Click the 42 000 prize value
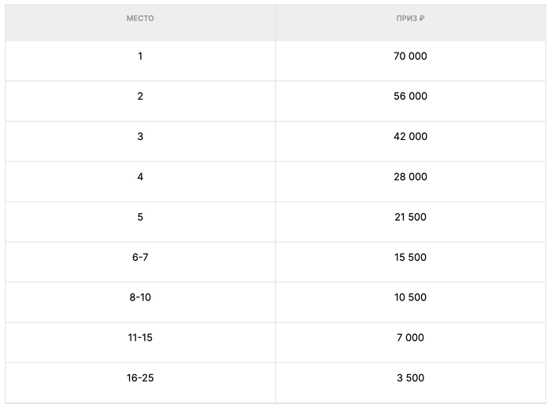551x408 pixels. click(x=410, y=137)
